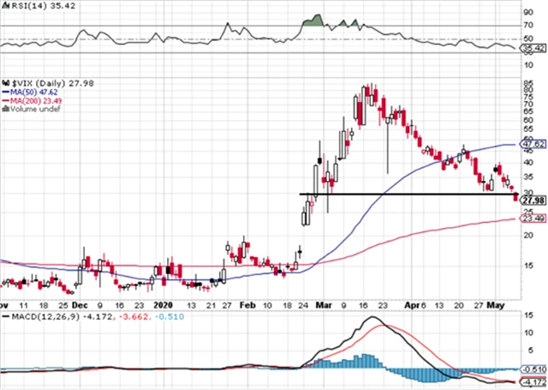Image resolution: width=548 pixels, height=390 pixels.
Task: Click the RSI(14) legend line icon
Action: tap(4, 6)
